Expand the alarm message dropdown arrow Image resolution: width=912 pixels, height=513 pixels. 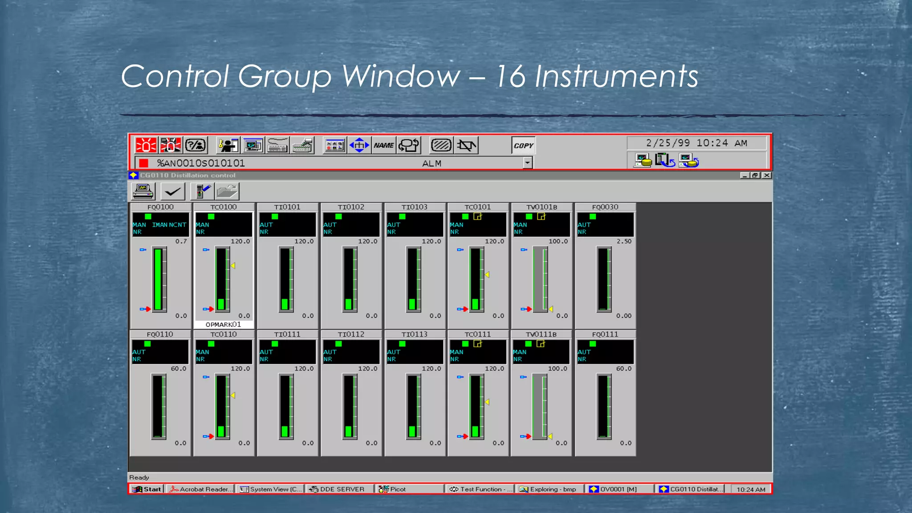tap(528, 163)
